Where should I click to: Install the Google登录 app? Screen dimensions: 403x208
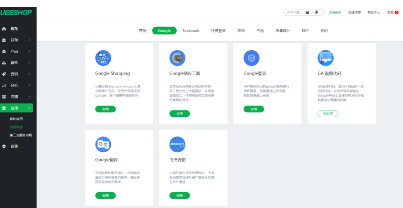254,109
